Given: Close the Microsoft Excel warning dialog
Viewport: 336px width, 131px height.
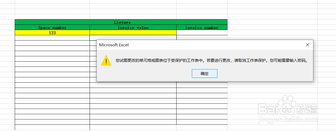Looking at the screenshot, I should tap(307, 45).
